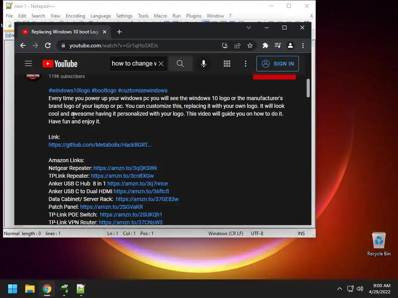The height and width of the screenshot is (298, 398).
Task: Open network icon in system tray
Action: (351, 289)
